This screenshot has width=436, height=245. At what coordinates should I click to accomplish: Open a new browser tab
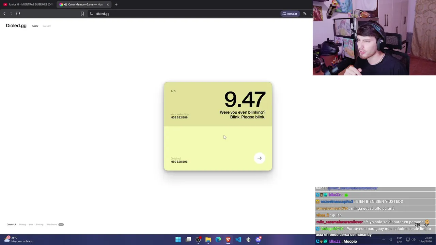tap(116, 4)
